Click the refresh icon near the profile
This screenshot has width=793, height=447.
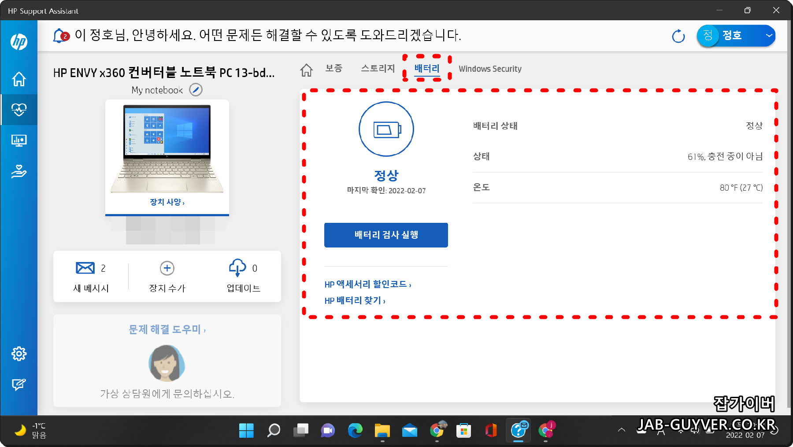click(x=678, y=36)
